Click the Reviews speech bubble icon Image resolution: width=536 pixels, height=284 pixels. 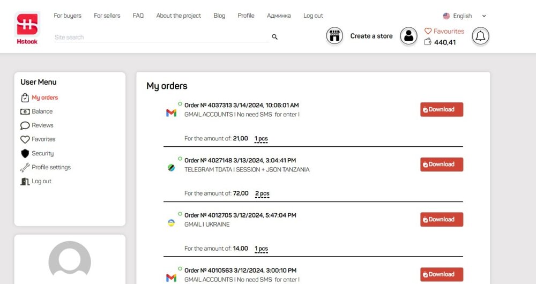coord(25,125)
